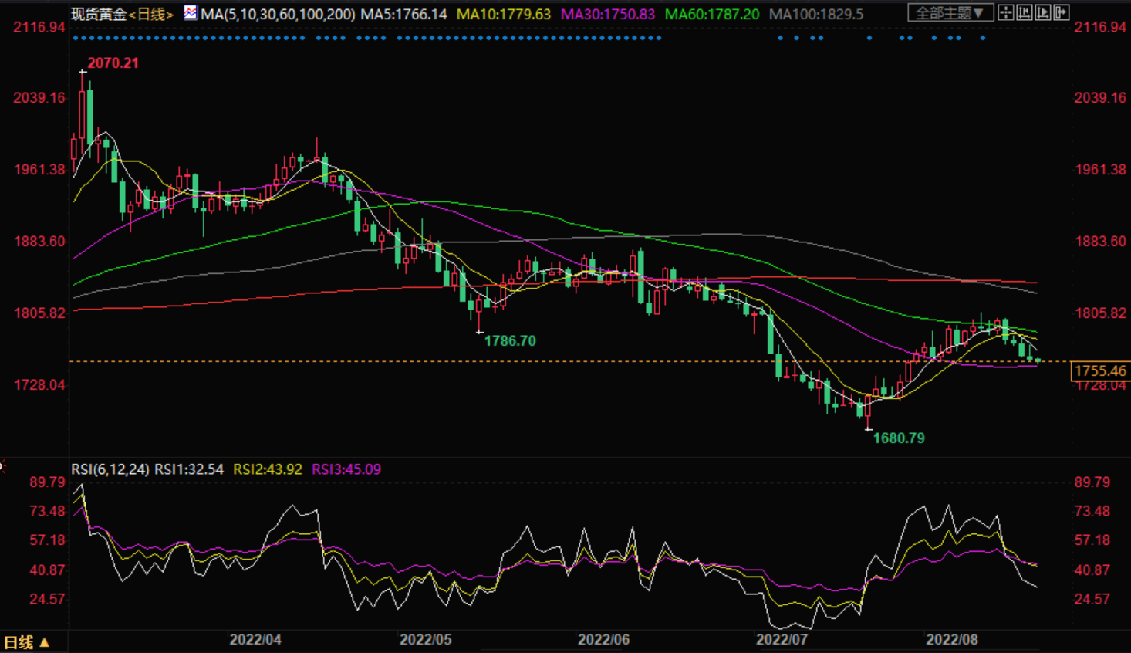1131x653 pixels.
Task: Open the 全部主题 theme dropdown
Action: (949, 13)
